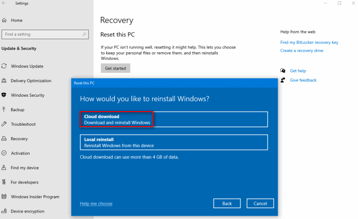This screenshot has width=358, height=219.
Task: Click the Find my device person icon
Action: (4, 168)
